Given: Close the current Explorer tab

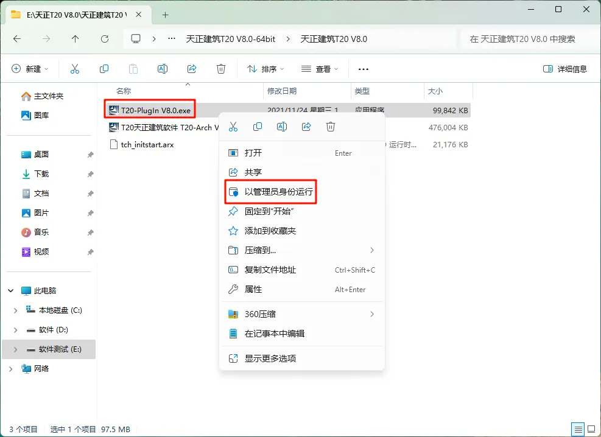Looking at the screenshot, I should tap(139, 15).
